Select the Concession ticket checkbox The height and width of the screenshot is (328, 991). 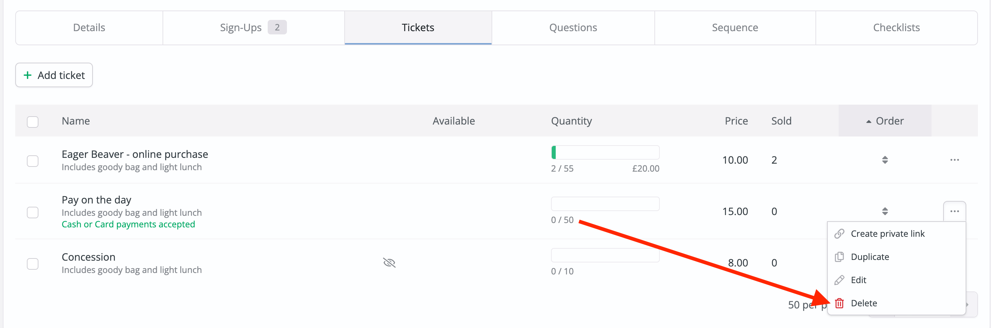[33, 264]
